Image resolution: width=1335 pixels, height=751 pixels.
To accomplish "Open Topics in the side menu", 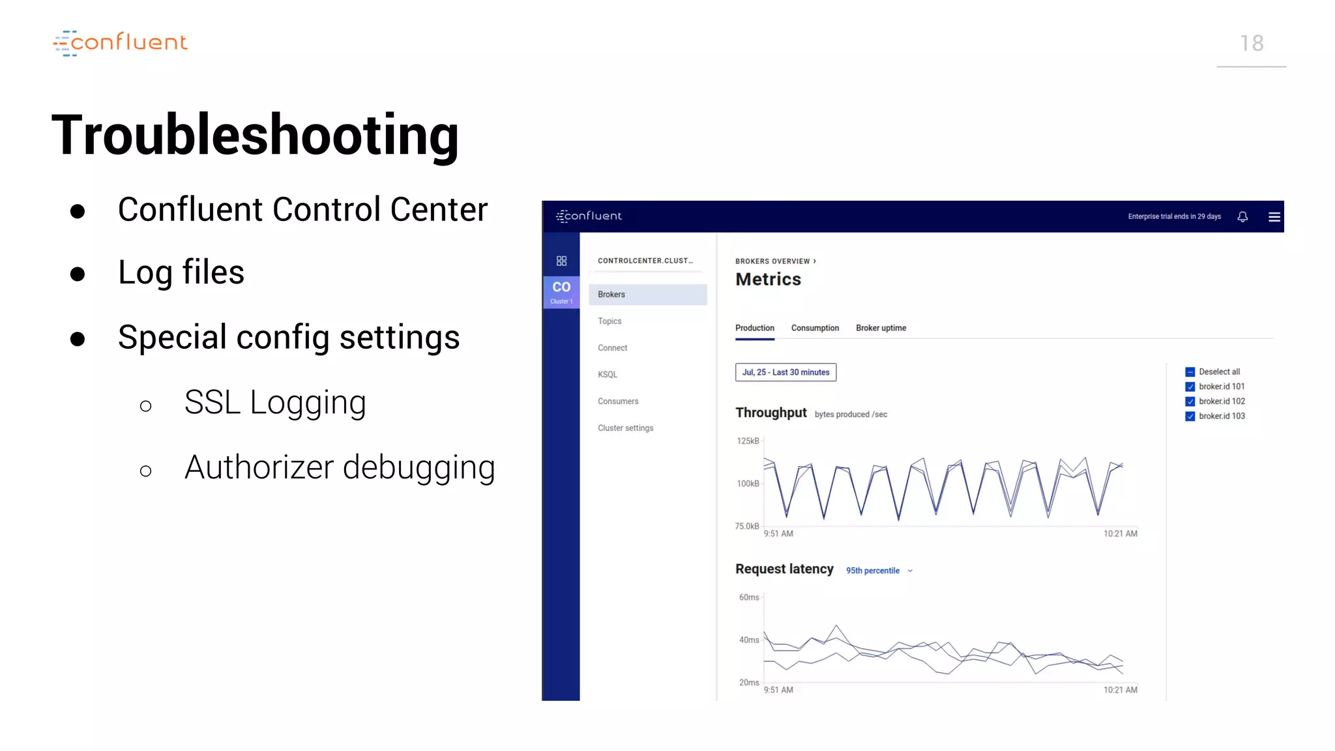I will [x=609, y=321].
